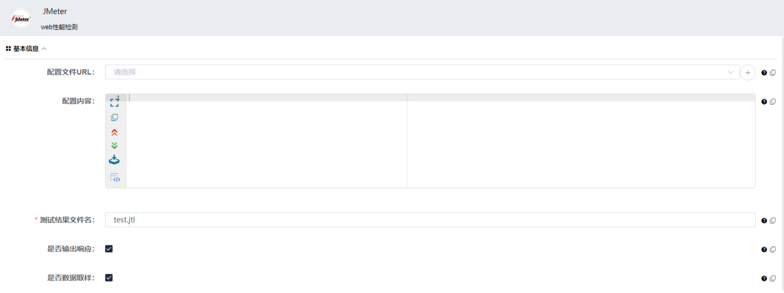Click the plus button next to 配置文件URL
This screenshot has height=293, width=784.
(748, 72)
